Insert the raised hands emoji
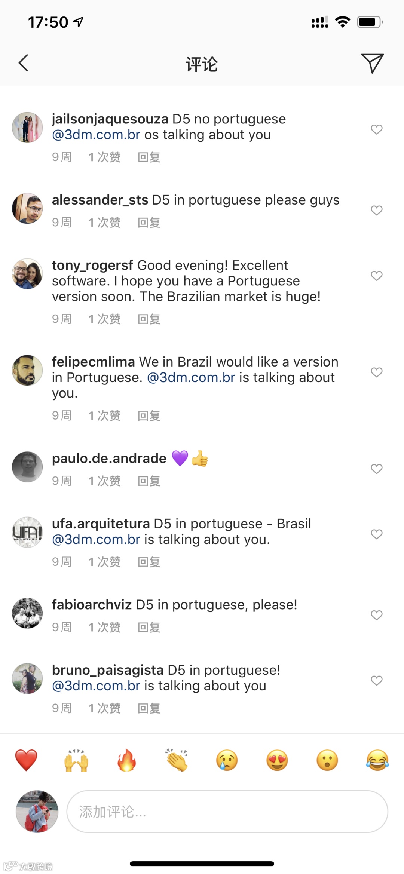This screenshot has height=874, width=404. [x=76, y=760]
